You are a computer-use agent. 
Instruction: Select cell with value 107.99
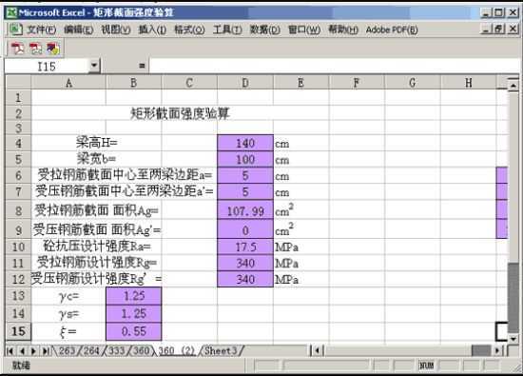click(x=245, y=210)
